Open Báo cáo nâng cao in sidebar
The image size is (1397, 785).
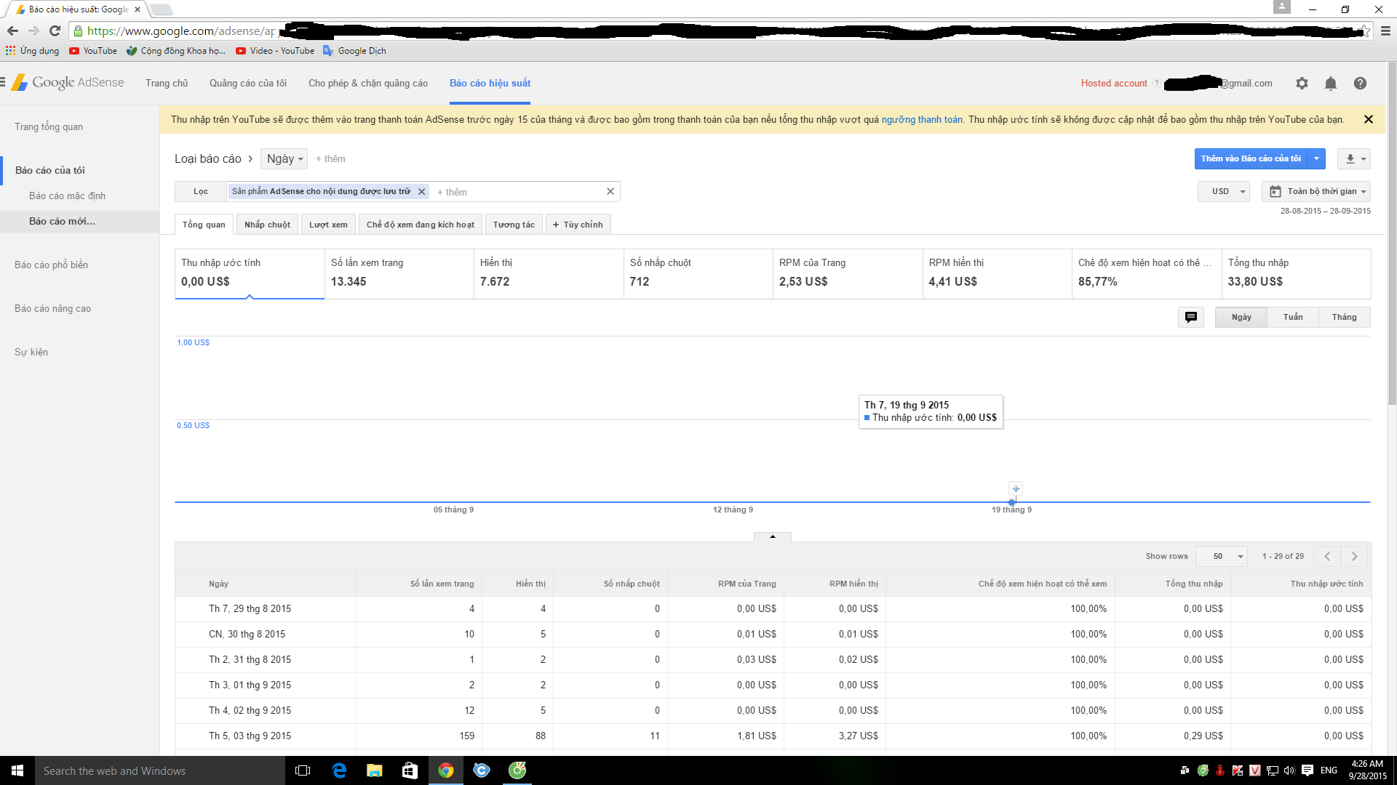click(x=52, y=308)
